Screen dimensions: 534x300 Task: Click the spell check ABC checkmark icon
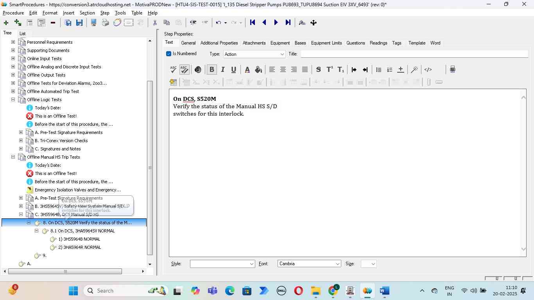[x=174, y=70]
